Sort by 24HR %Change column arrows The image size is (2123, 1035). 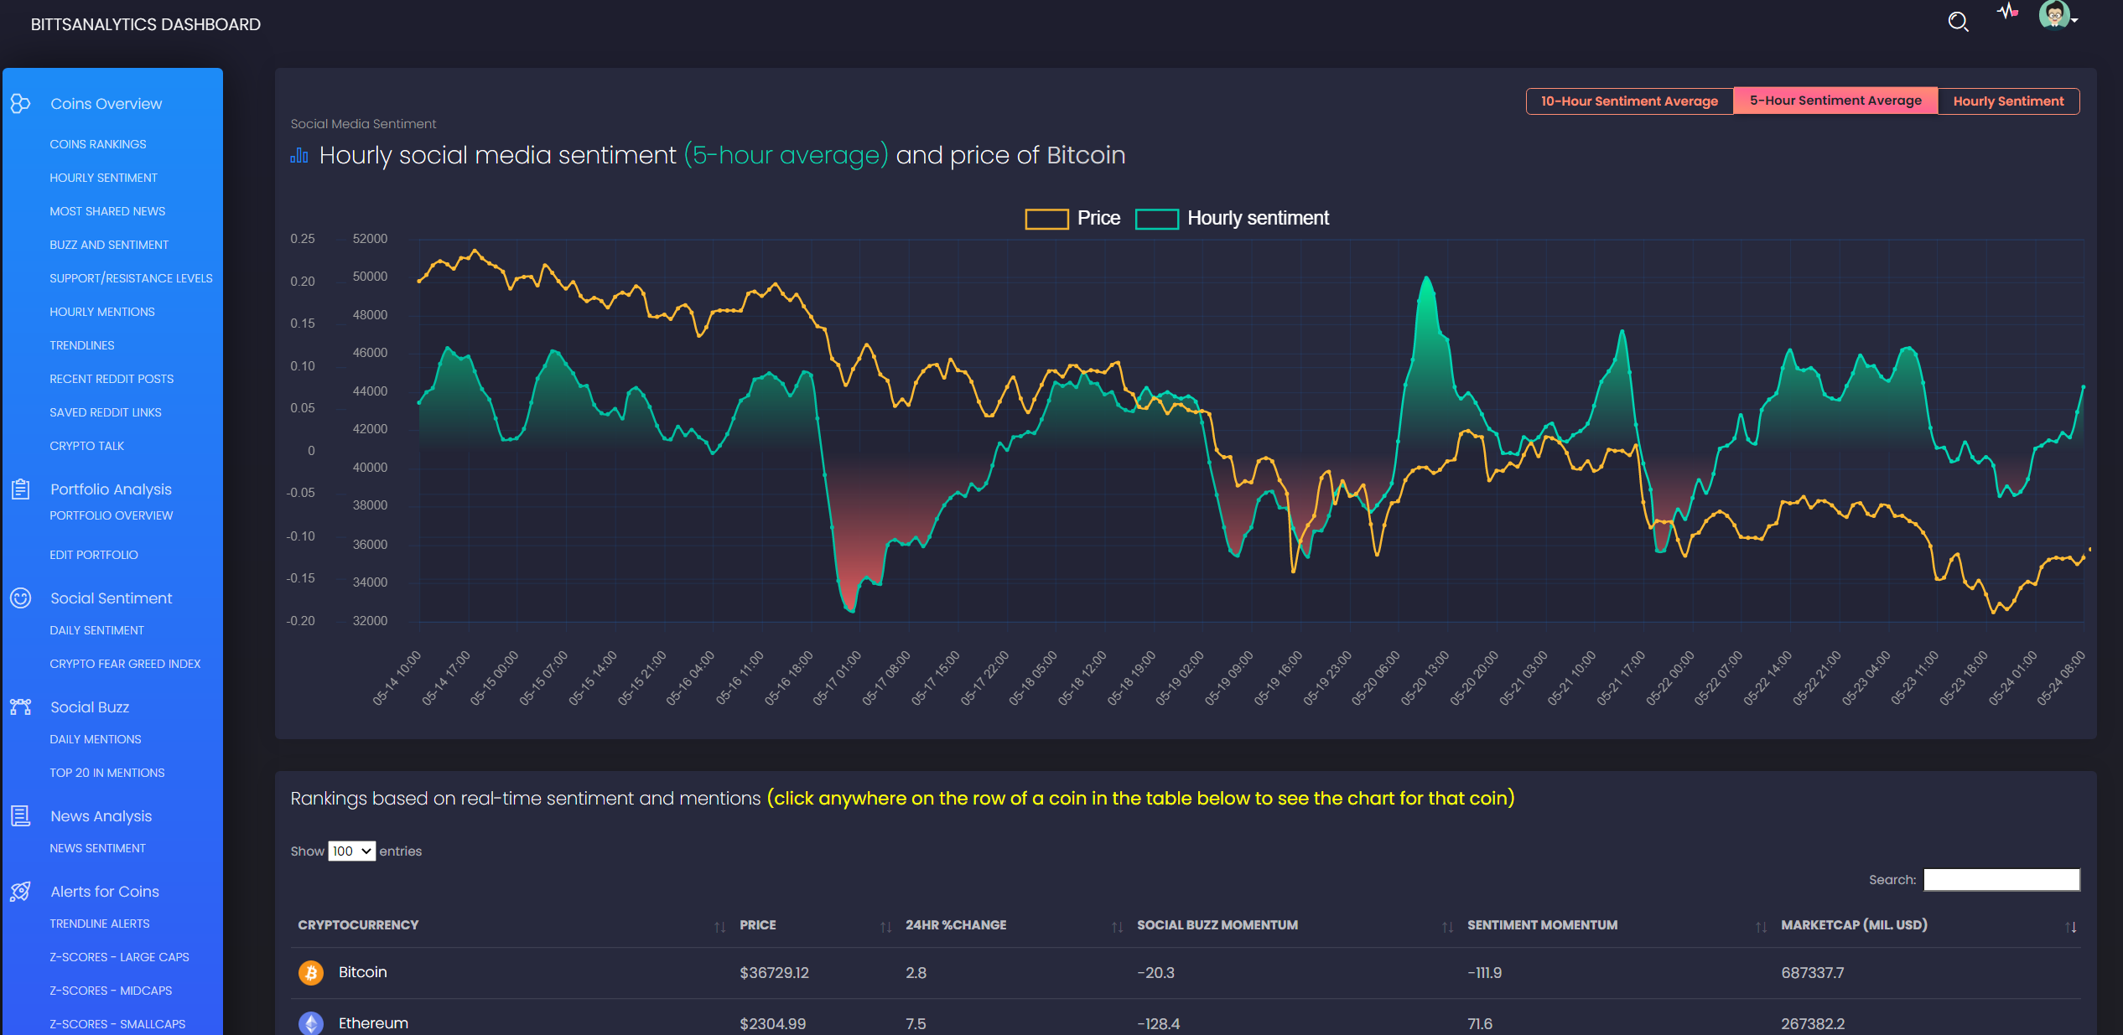[x=1117, y=926]
